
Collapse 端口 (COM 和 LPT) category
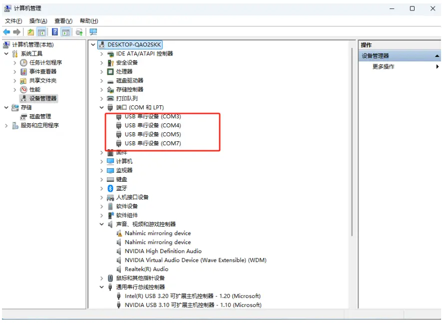click(x=101, y=107)
